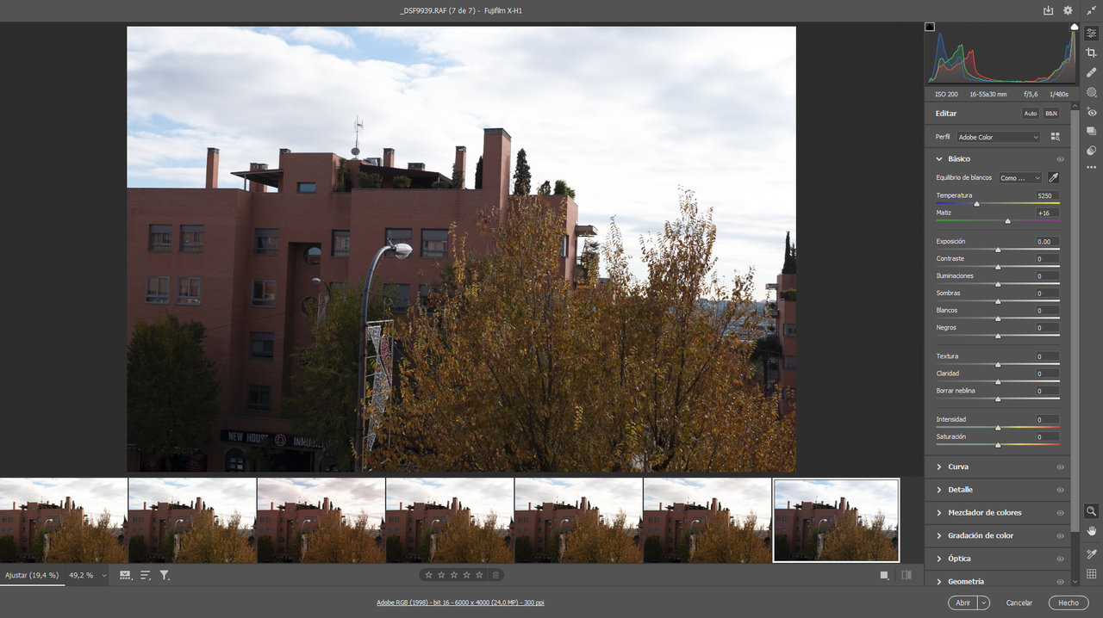Select the first filmstrip thumbnail

tap(64, 521)
